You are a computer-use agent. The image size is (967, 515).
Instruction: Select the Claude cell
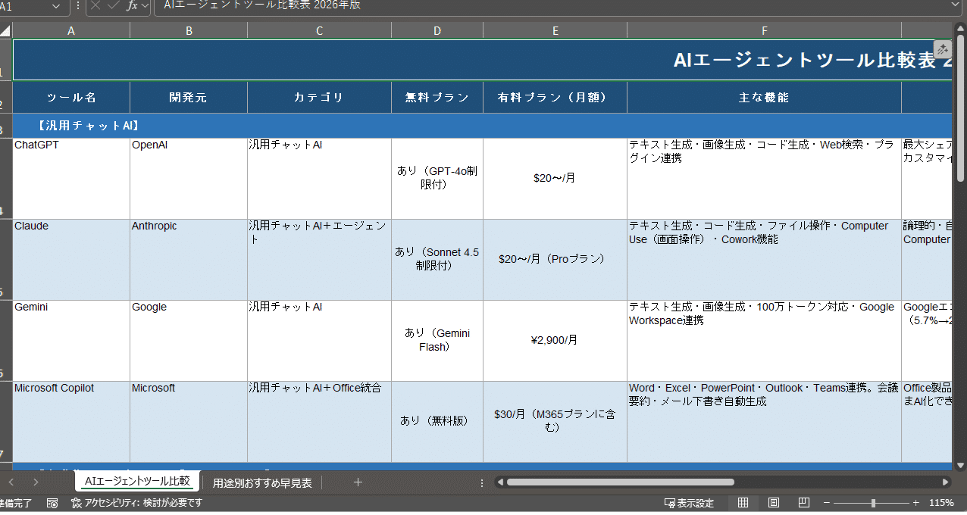click(71, 260)
